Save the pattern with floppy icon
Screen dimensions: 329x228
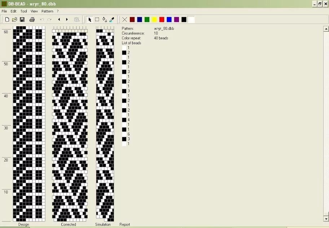[x=22, y=20]
